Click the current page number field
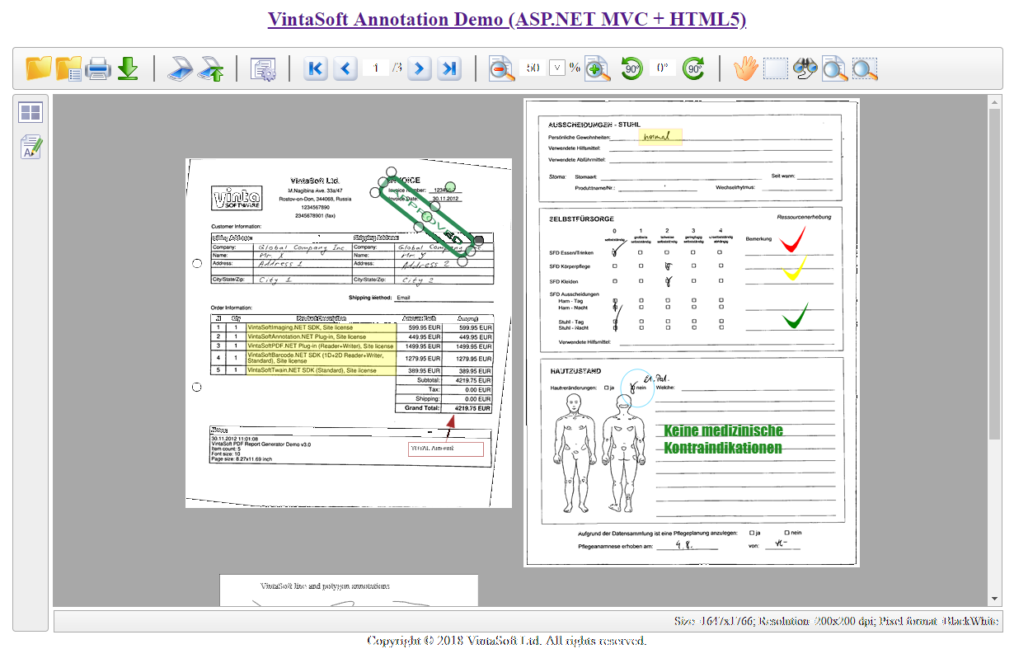1014x663 pixels. tap(375, 68)
